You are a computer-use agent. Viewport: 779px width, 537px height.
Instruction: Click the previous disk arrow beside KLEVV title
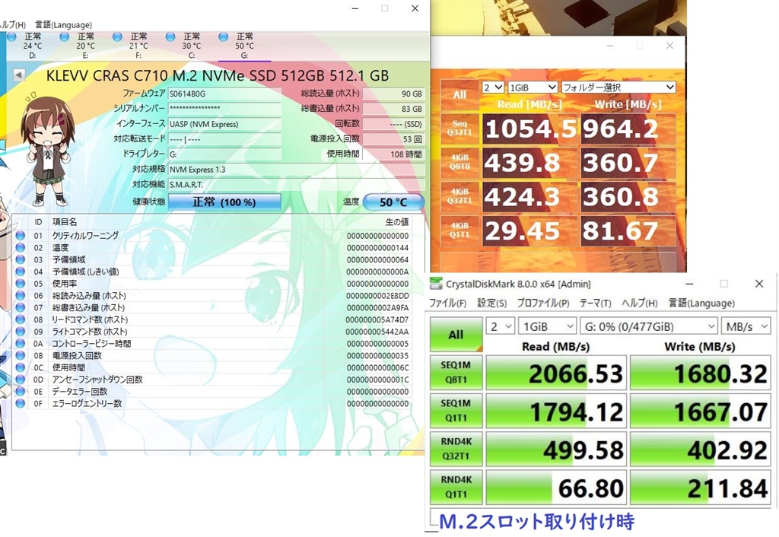(19, 75)
